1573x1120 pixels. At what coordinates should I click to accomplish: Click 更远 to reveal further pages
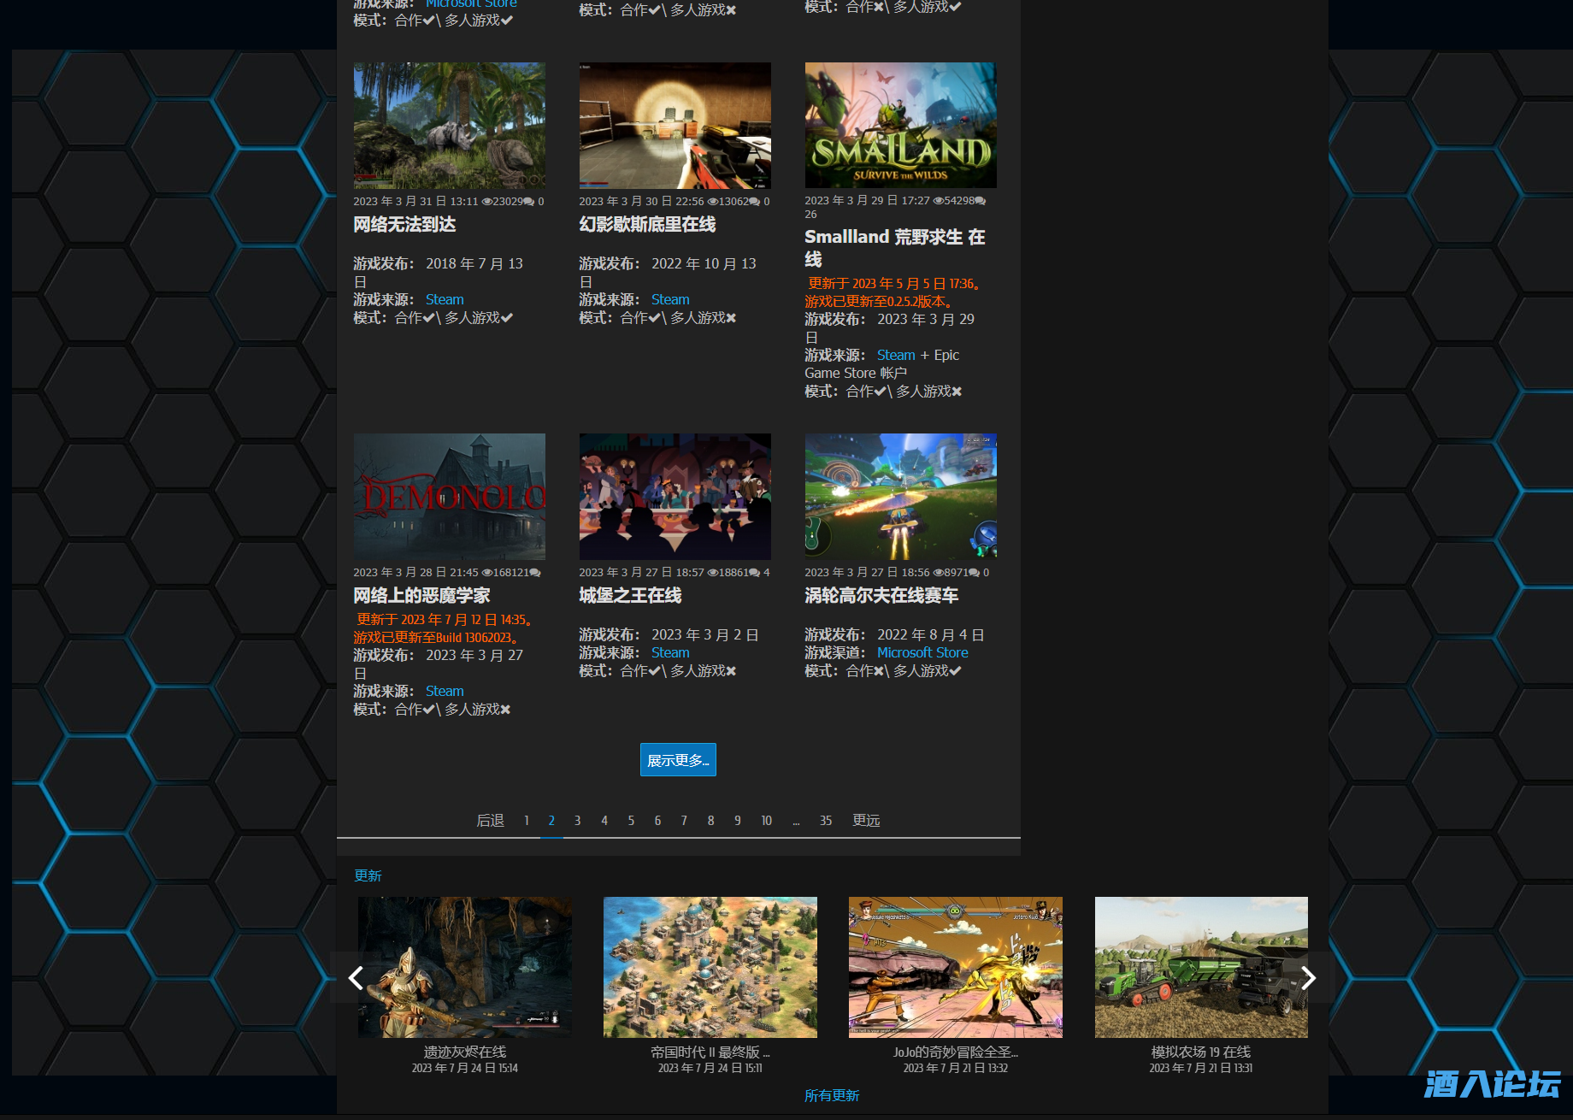pyautogui.click(x=866, y=820)
